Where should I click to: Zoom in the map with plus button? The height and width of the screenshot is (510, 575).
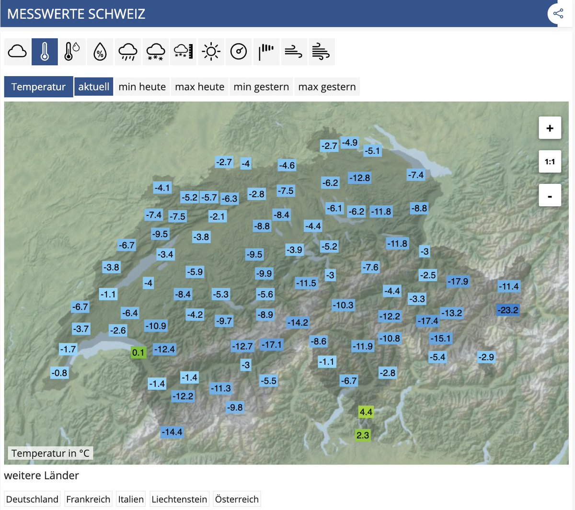[x=550, y=128]
